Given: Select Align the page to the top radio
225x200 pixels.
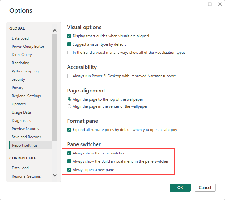Looking at the screenshot, I should pos(69,99).
